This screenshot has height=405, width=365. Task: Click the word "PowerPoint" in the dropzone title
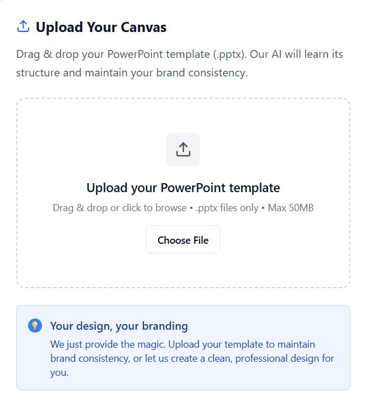[193, 188]
